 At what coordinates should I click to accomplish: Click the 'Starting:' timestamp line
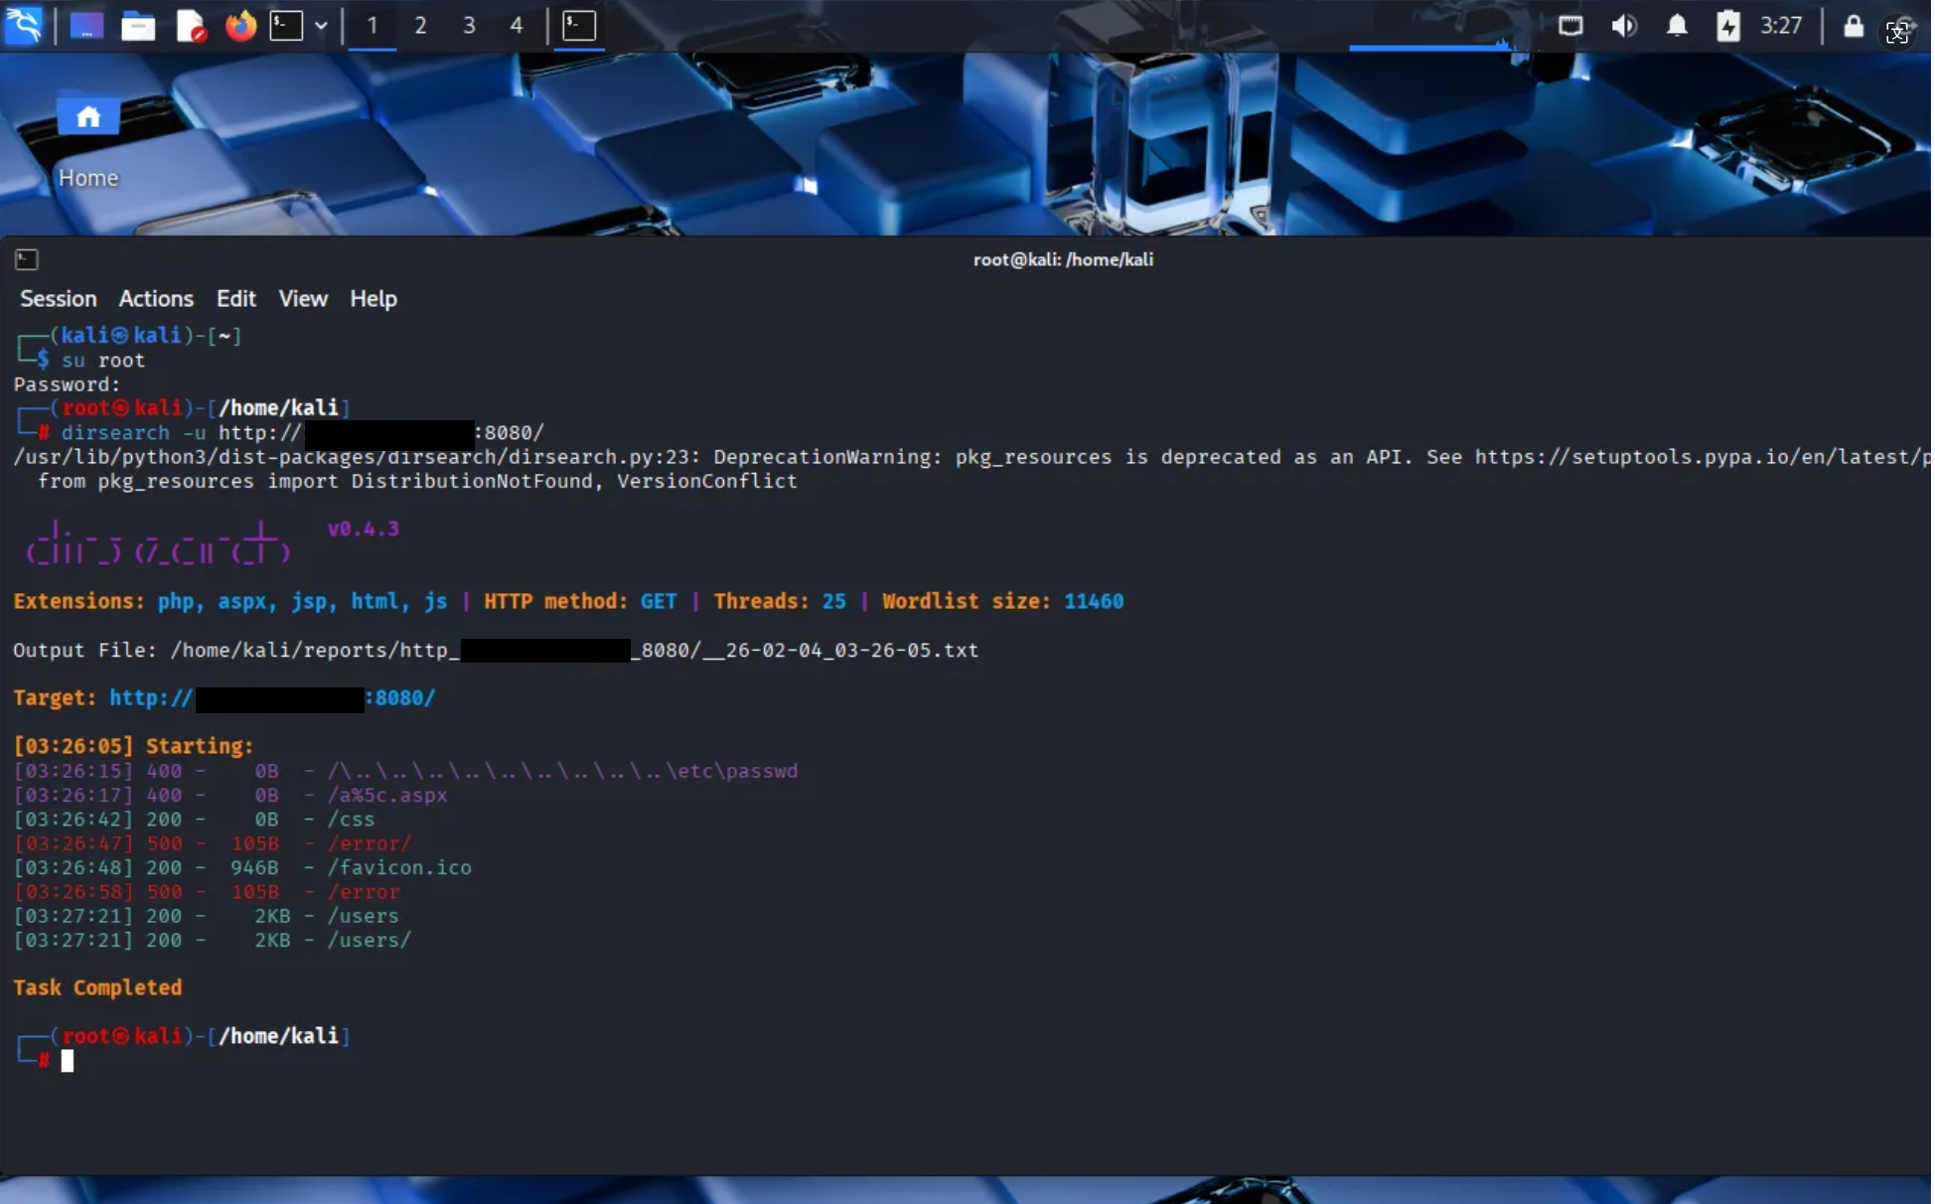(133, 747)
